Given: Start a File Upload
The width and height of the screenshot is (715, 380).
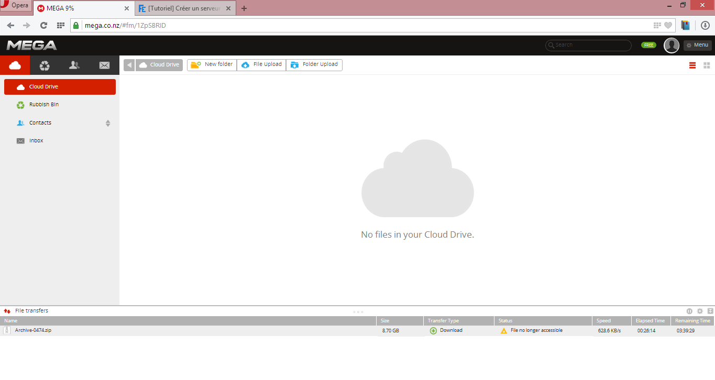Looking at the screenshot, I should click(261, 65).
